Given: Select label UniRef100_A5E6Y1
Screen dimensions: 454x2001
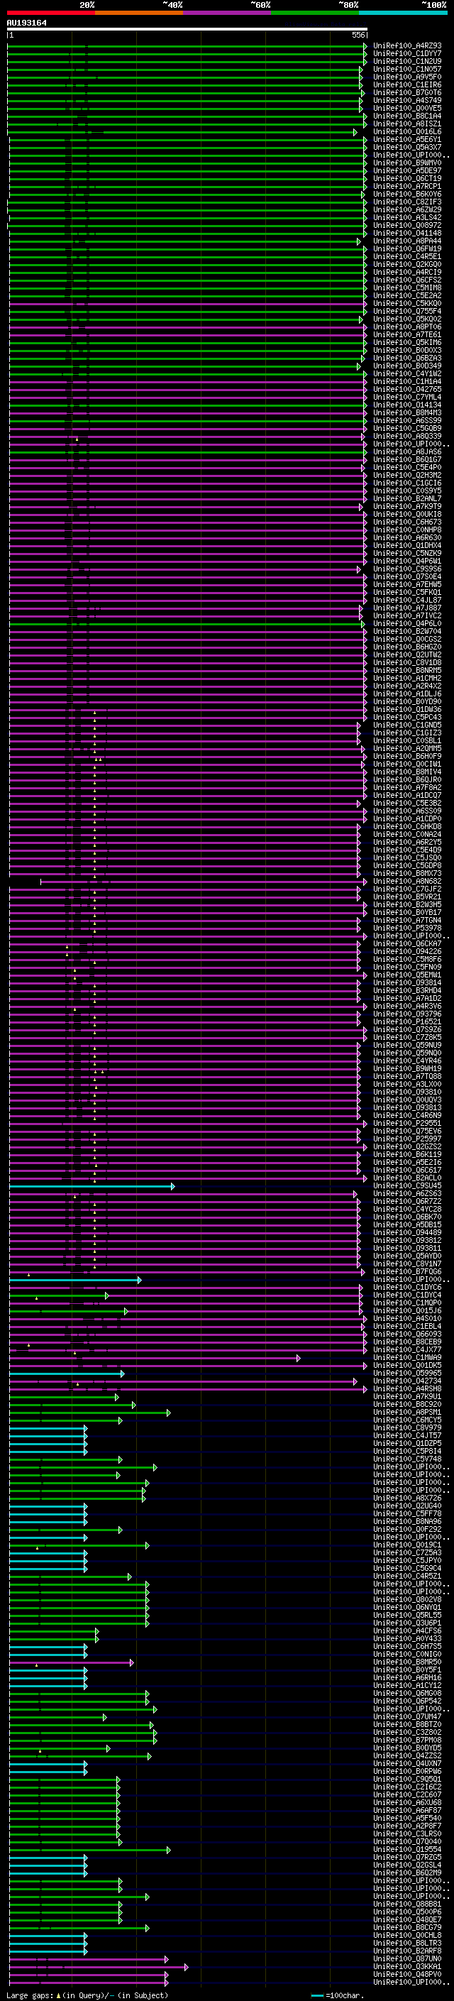Looking at the screenshot, I should point(407,140).
